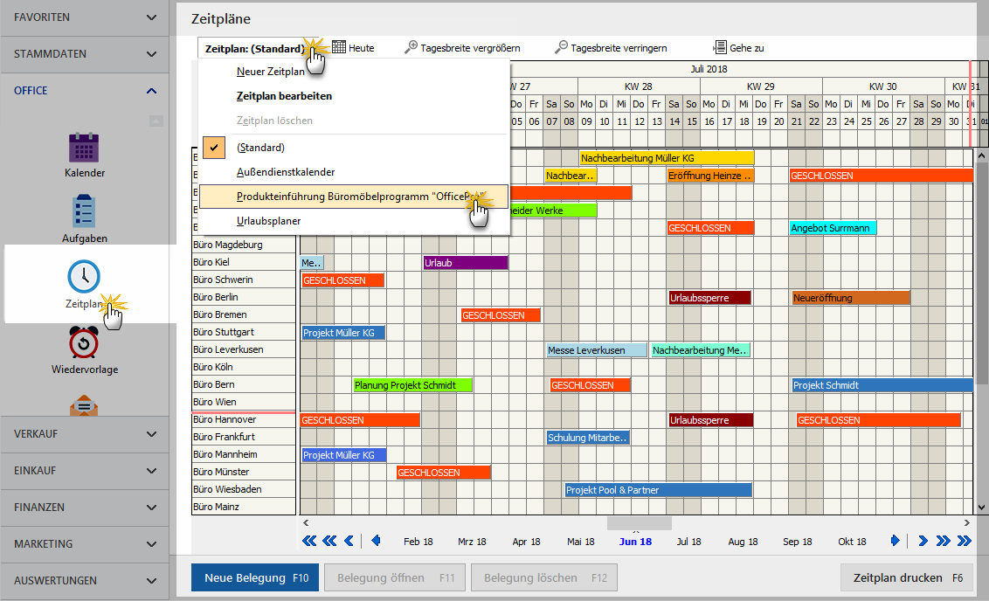Click the partially visible envelope icon below Wiedervorlage

84,404
